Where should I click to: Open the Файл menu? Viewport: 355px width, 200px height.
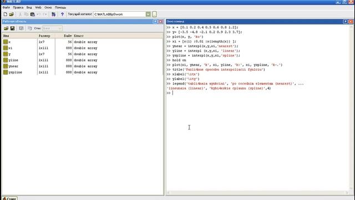pyautogui.click(x=6, y=7)
